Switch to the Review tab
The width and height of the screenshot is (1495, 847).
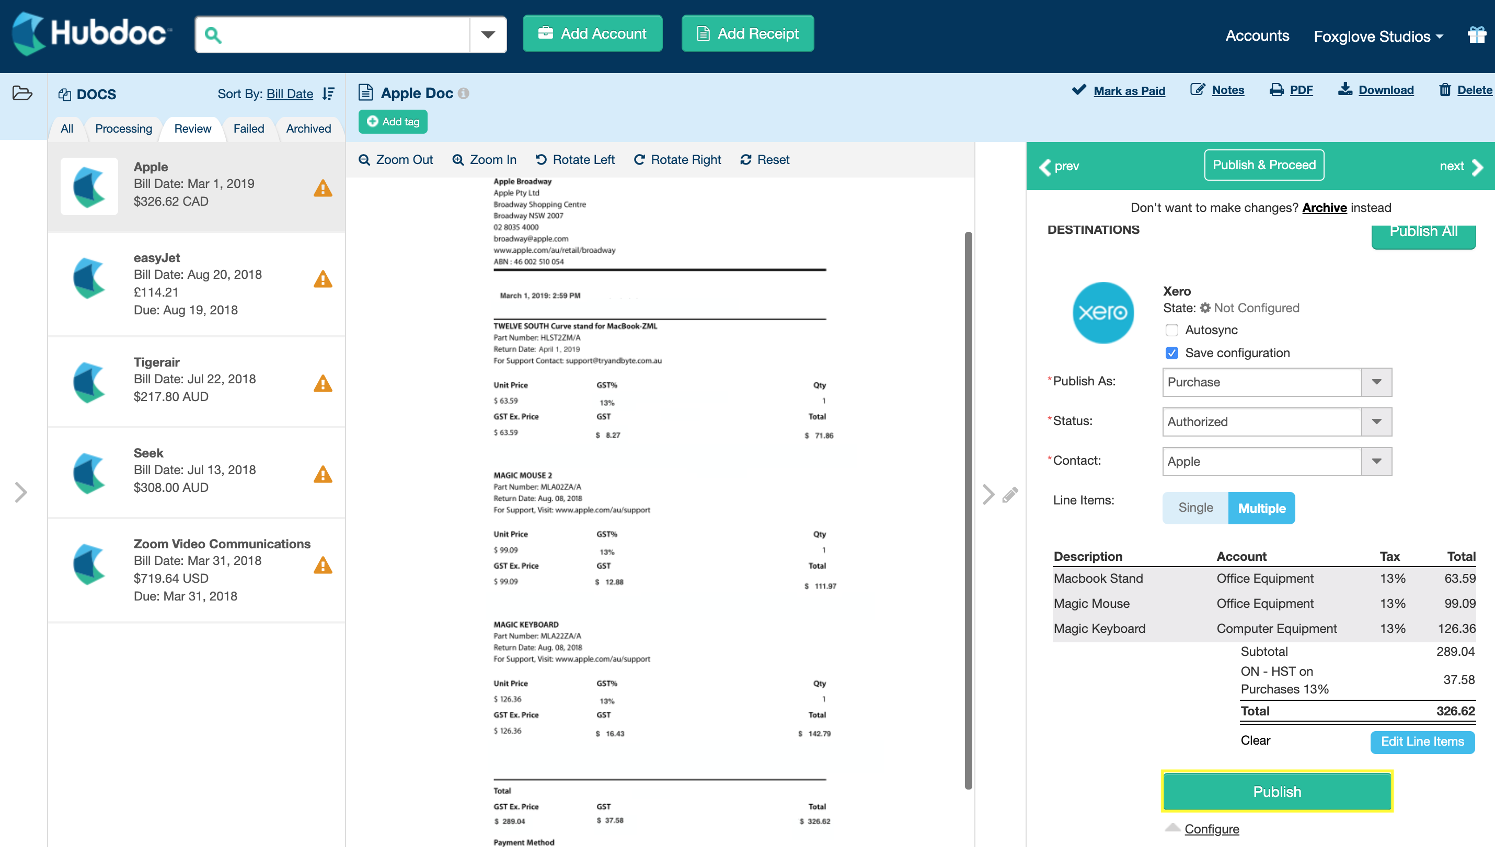tap(193, 128)
